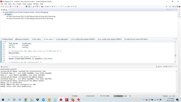Switch to the CCS Debug perspective icon
Screen dimensions: 181x102
[177, 7]
